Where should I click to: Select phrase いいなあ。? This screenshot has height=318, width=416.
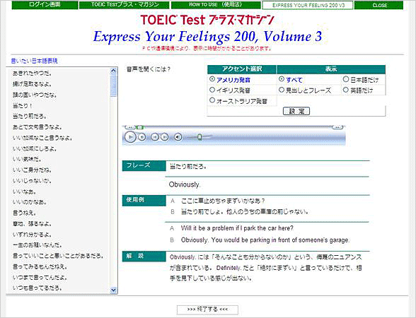[x=24, y=192]
